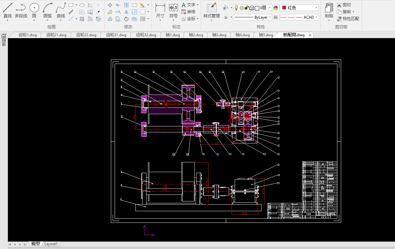Toggle the layer freeze sun icon

coord(241,8)
